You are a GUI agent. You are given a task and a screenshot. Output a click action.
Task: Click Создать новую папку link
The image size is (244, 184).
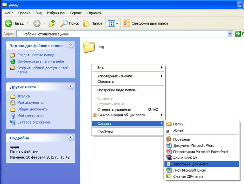point(36,55)
